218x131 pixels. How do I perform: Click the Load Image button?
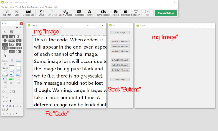[120, 32]
